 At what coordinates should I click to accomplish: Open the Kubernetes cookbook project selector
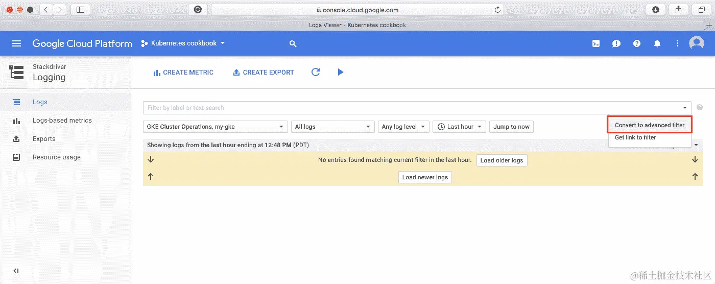183,43
